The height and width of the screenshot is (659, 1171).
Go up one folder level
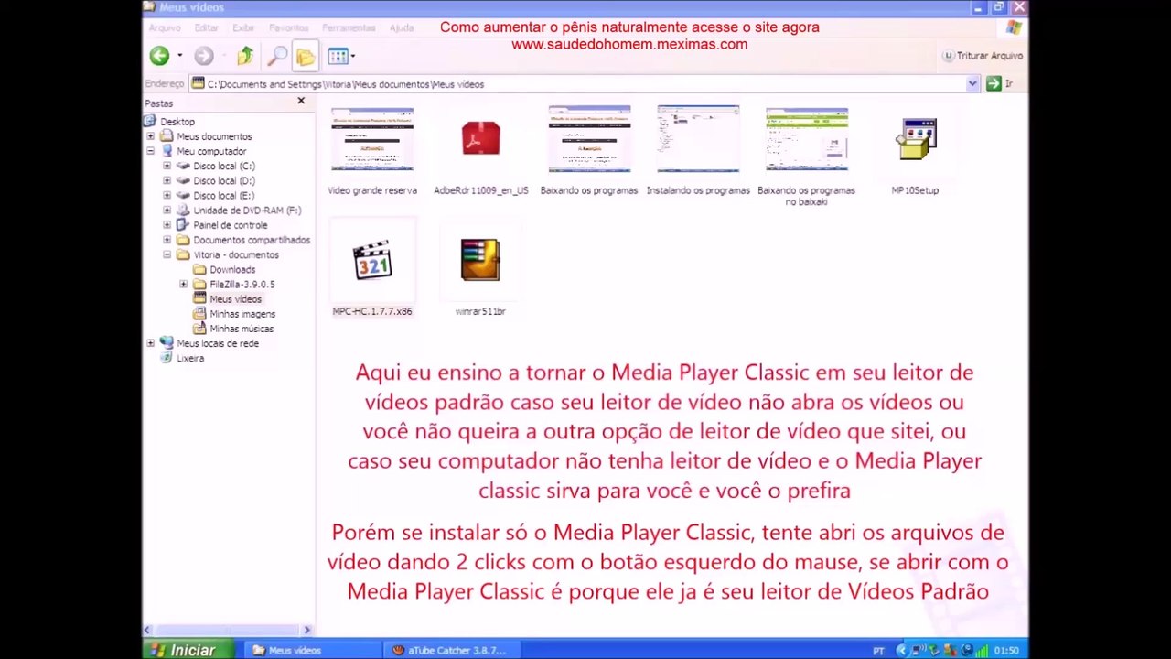tap(244, 56)
